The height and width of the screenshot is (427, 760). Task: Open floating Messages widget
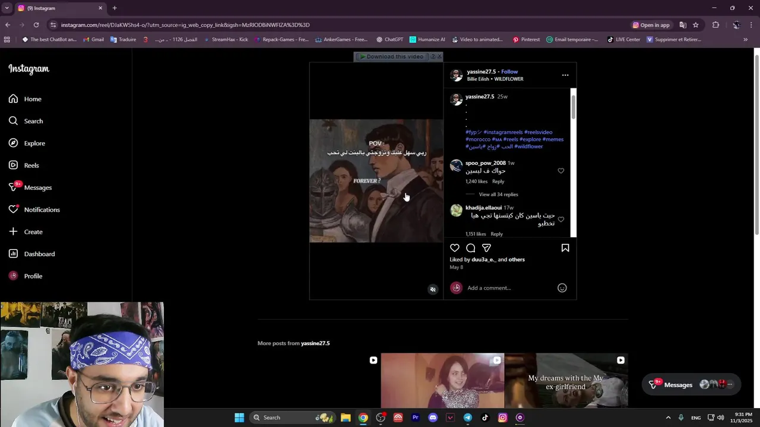[x=691, y=384]
